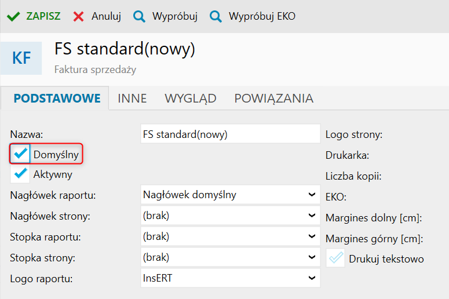Open the Nagłówek strony dropdown
Screen dimensions: 449x299
click(x=231, y=216)
